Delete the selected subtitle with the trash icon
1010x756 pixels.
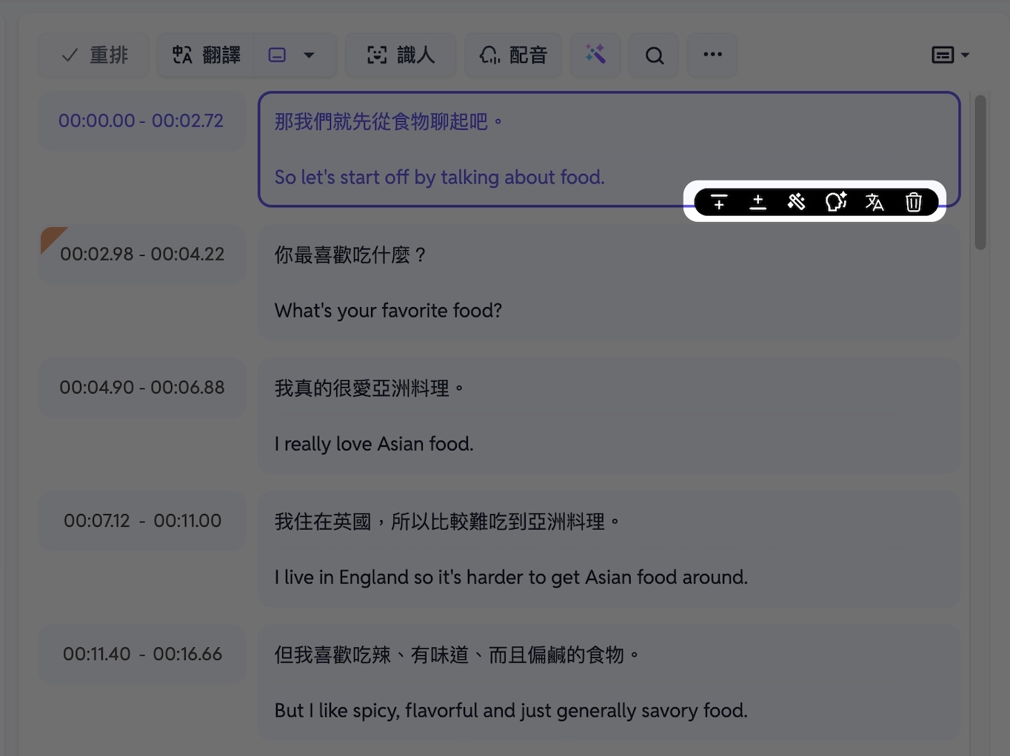[x=914, y=202]
